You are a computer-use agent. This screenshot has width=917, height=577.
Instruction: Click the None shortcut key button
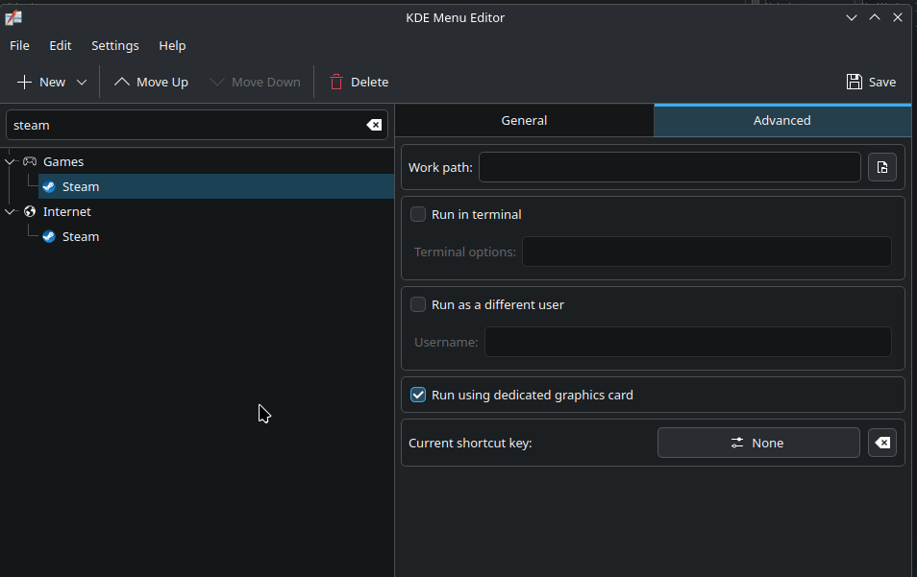coord(758,443)
